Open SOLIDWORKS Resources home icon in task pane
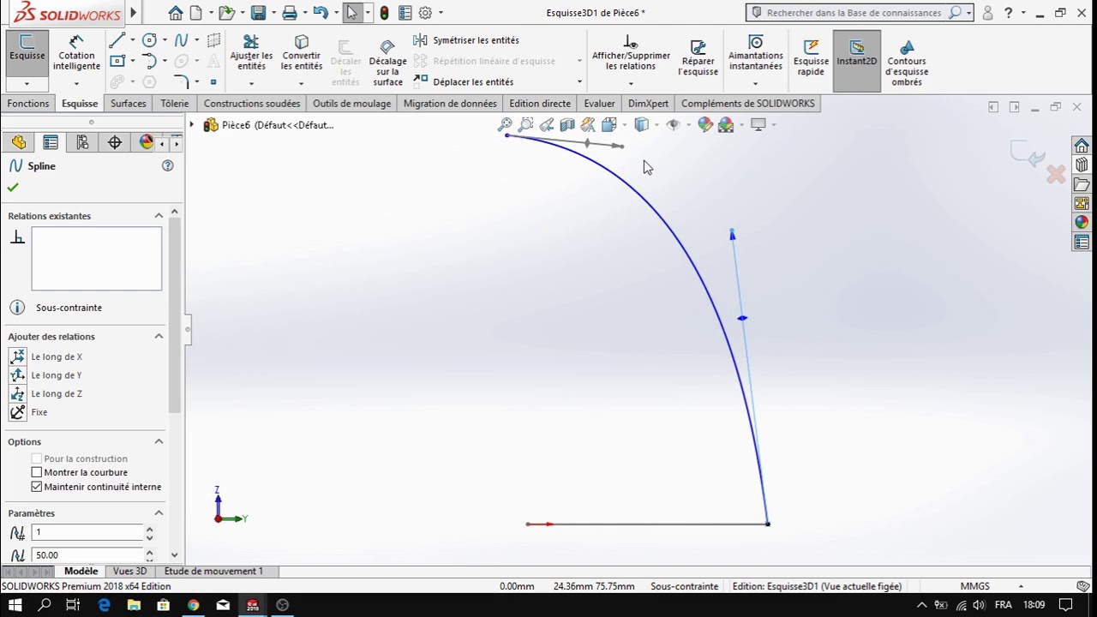This screenshot has width=1097, height=617. 1082,145
